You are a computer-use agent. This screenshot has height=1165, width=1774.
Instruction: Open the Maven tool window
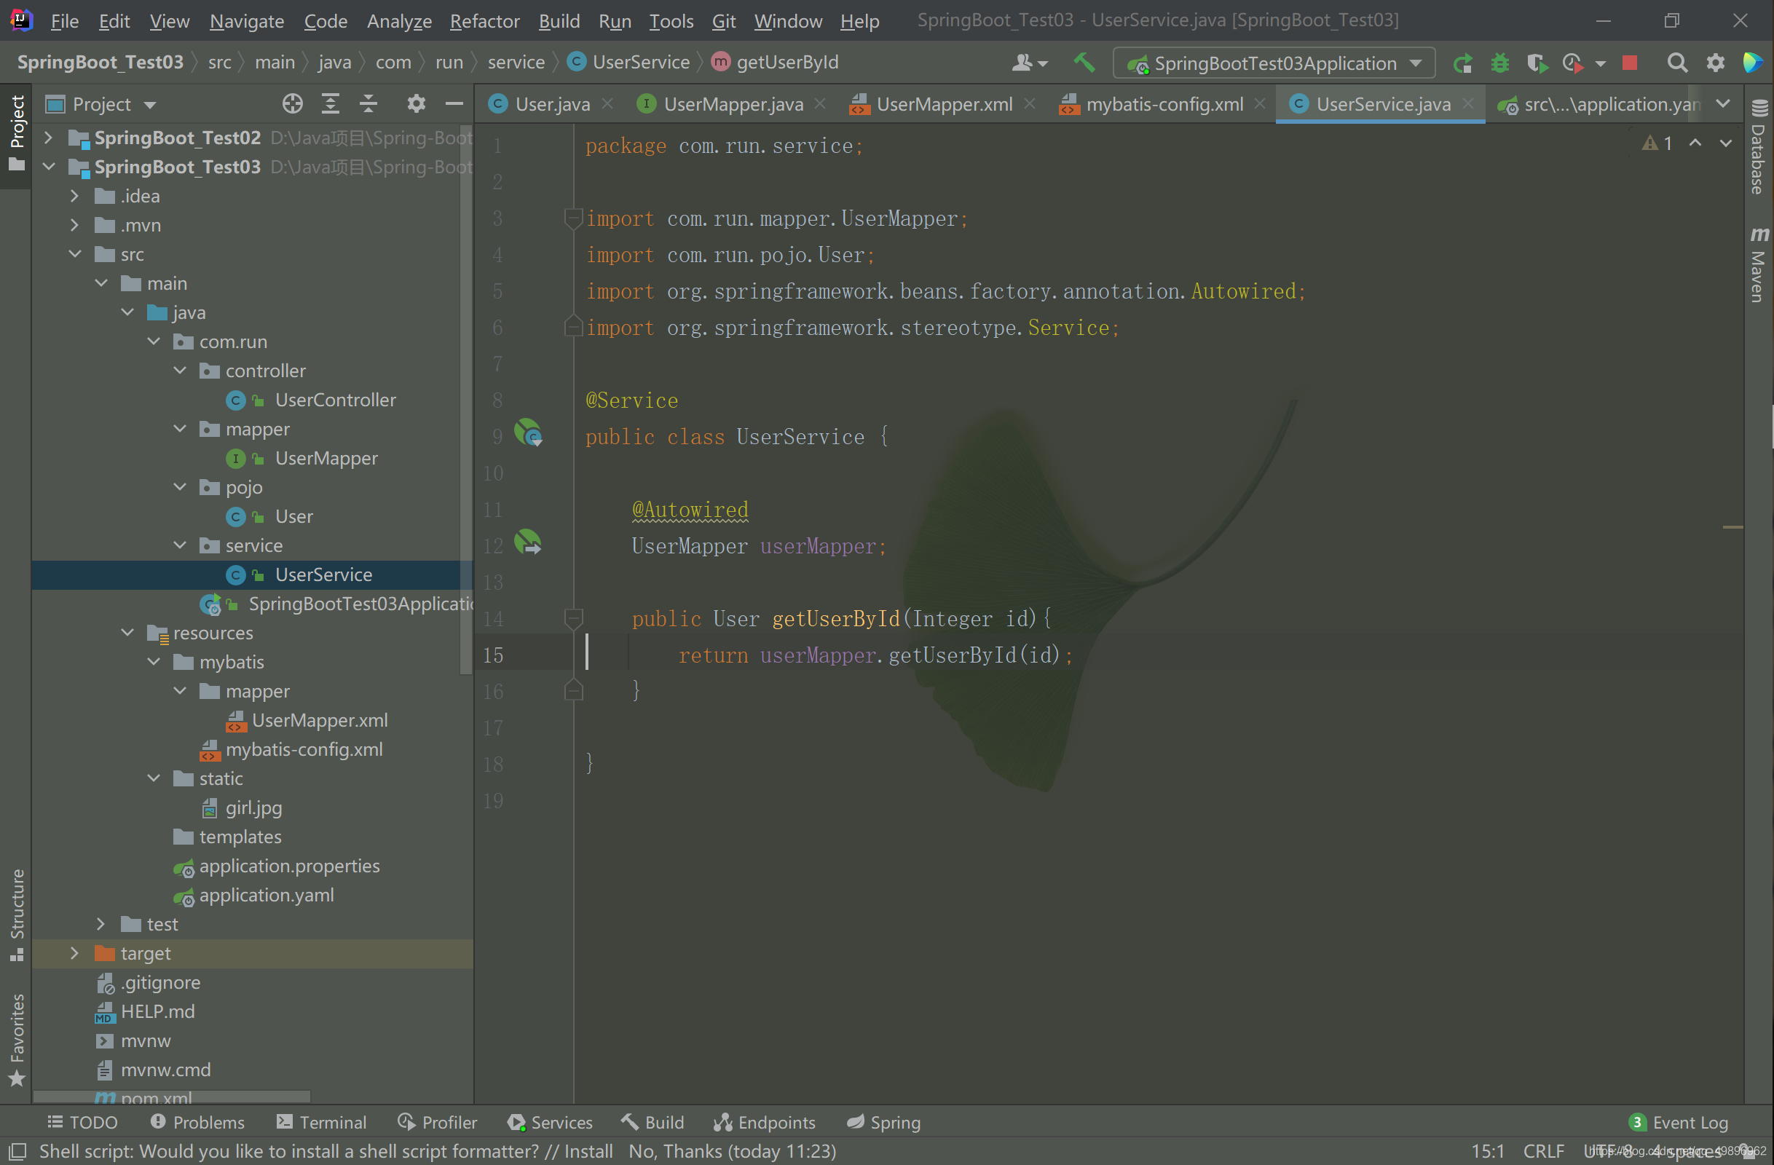pyautogui.click(x=1759, y=264)
